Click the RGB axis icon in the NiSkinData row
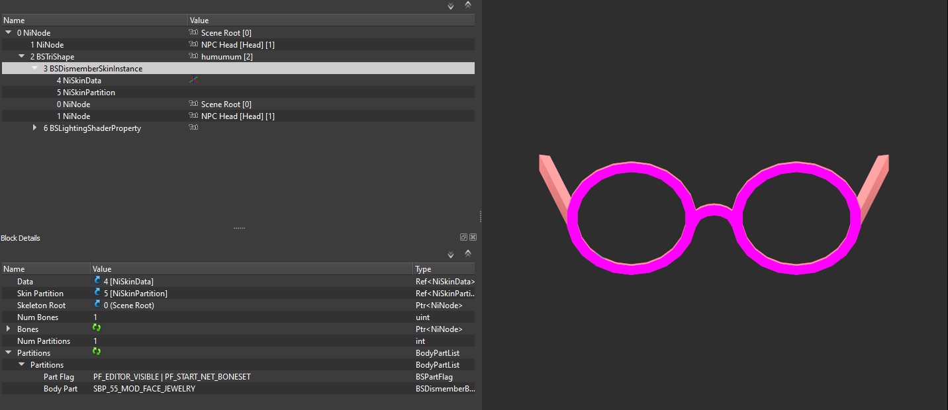The width and height of the screenshot is (948, 410). tap(193, 80)
